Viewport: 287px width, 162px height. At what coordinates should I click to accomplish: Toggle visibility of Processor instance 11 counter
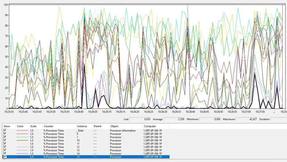[5, 144]
